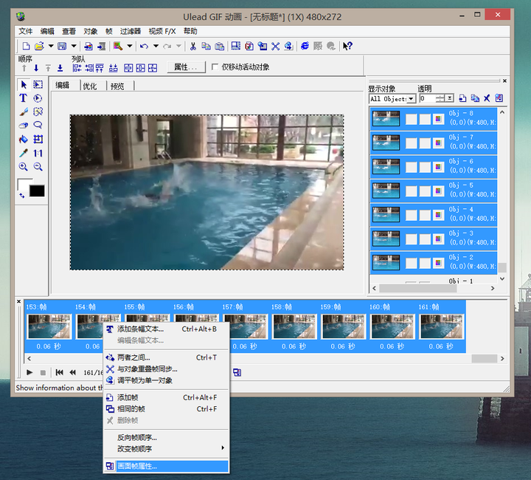531x480 pixels.
Task: Click the Undo arrow icon
Action: click(144, 47)
